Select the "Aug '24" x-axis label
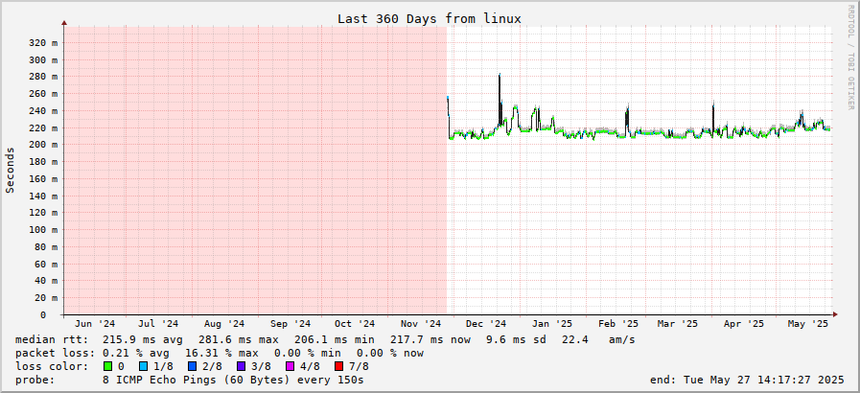Viewport: 860px width, 393px height. click(x=223, y=324)
